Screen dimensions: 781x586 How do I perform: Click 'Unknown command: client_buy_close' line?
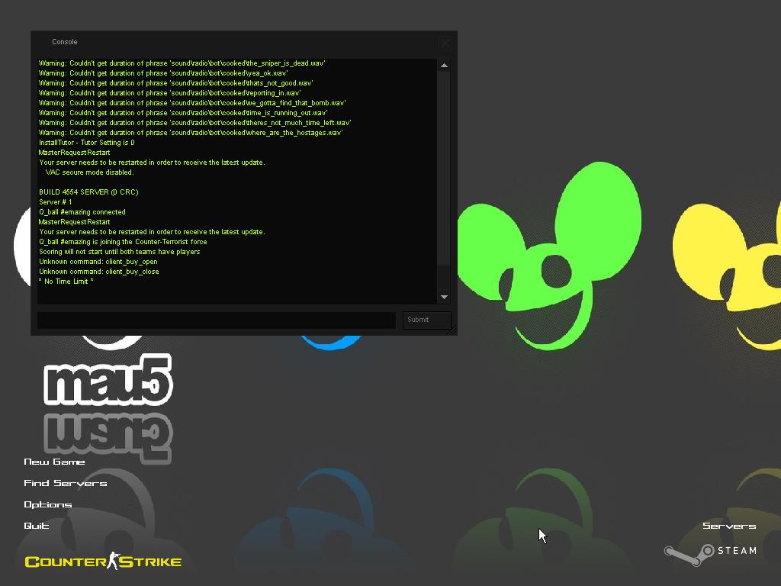pyautogui.click(x=99, y=272)
